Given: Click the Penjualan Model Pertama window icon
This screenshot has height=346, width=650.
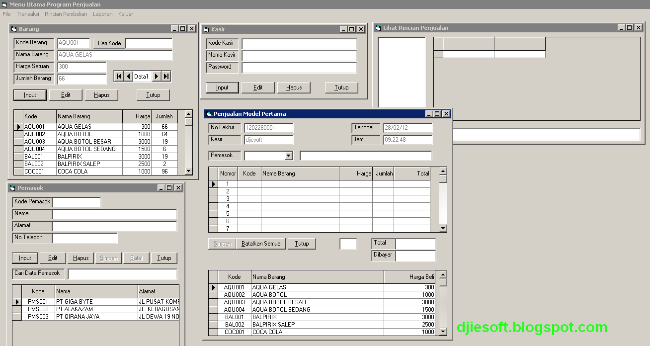Looking at the screenshot, I should click(208, 114).
